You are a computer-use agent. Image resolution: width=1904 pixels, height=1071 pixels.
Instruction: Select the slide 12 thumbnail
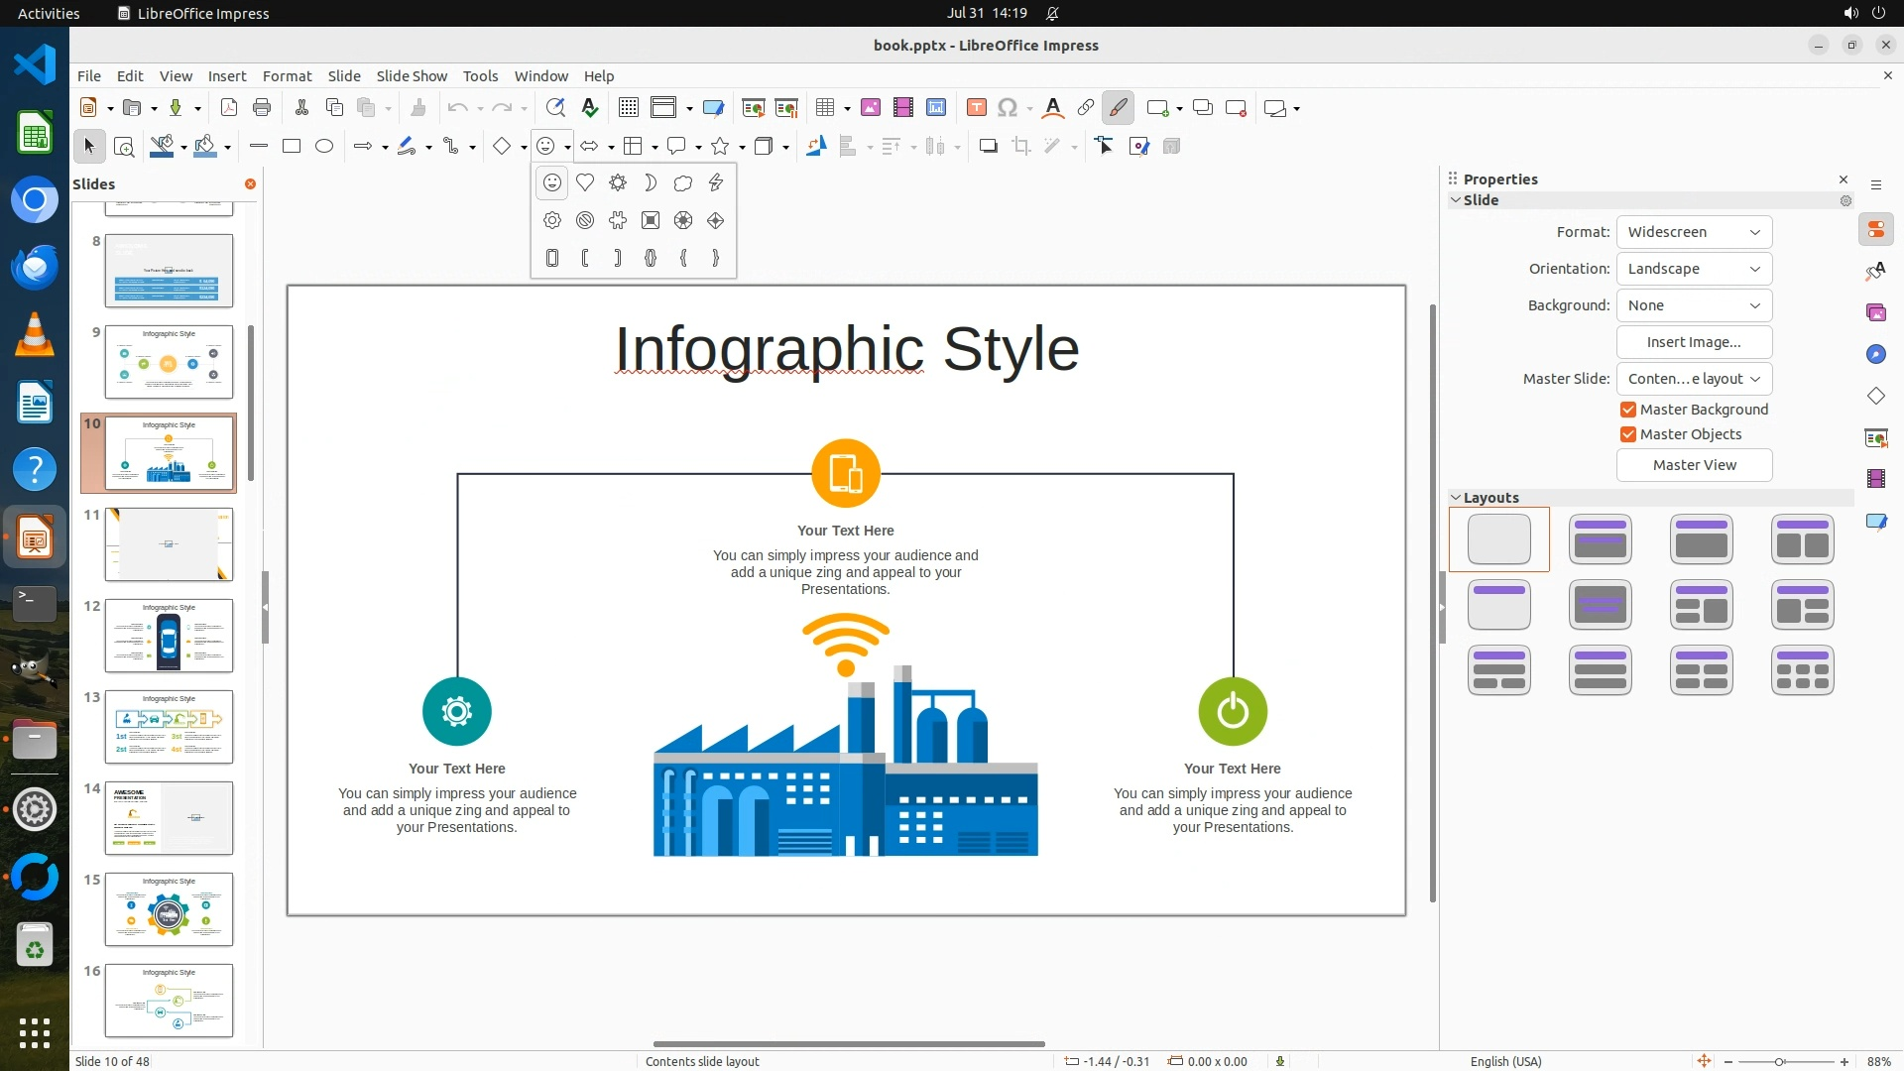tap(169, 636)
